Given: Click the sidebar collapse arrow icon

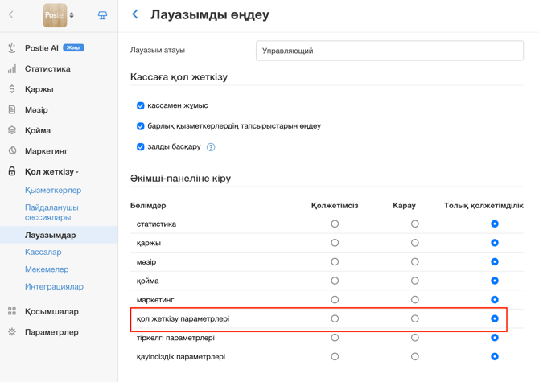Looking at the screenshot, I should click(11, 14).
